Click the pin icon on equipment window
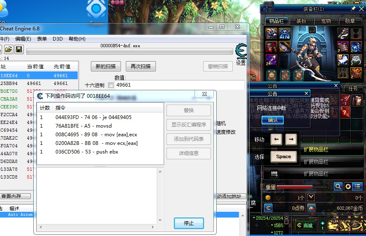Screen dimensions: 366x236 point(353,9)
